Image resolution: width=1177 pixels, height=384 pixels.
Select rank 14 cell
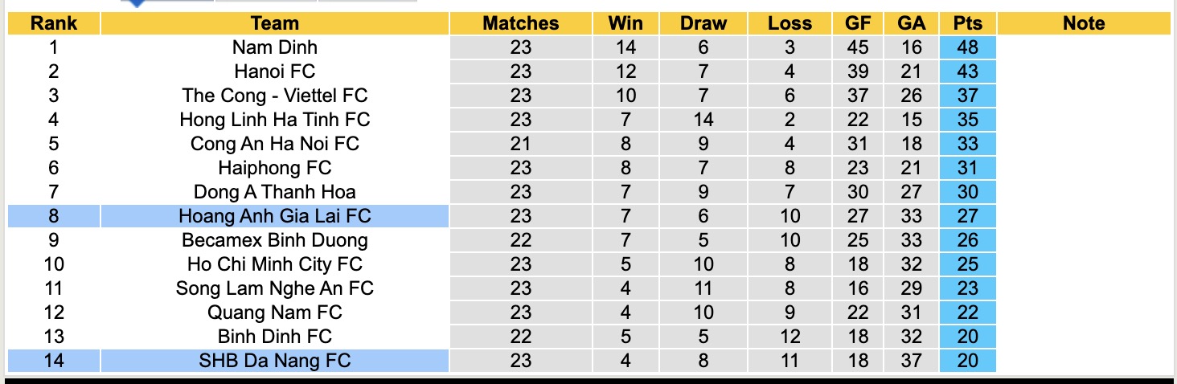[x=54, y=361]
